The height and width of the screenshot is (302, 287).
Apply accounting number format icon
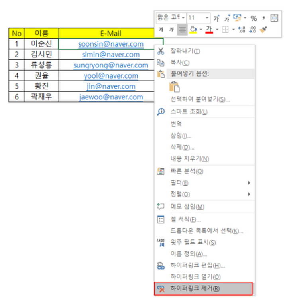(x=237, y=18)
